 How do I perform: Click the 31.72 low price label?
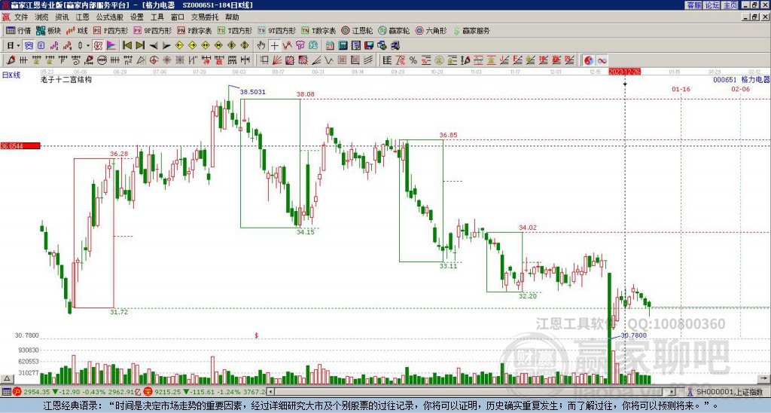[119, 311]
